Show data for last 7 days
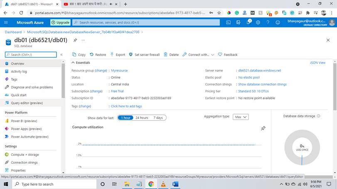Screen dimensions: 337x189 [158, 118]
